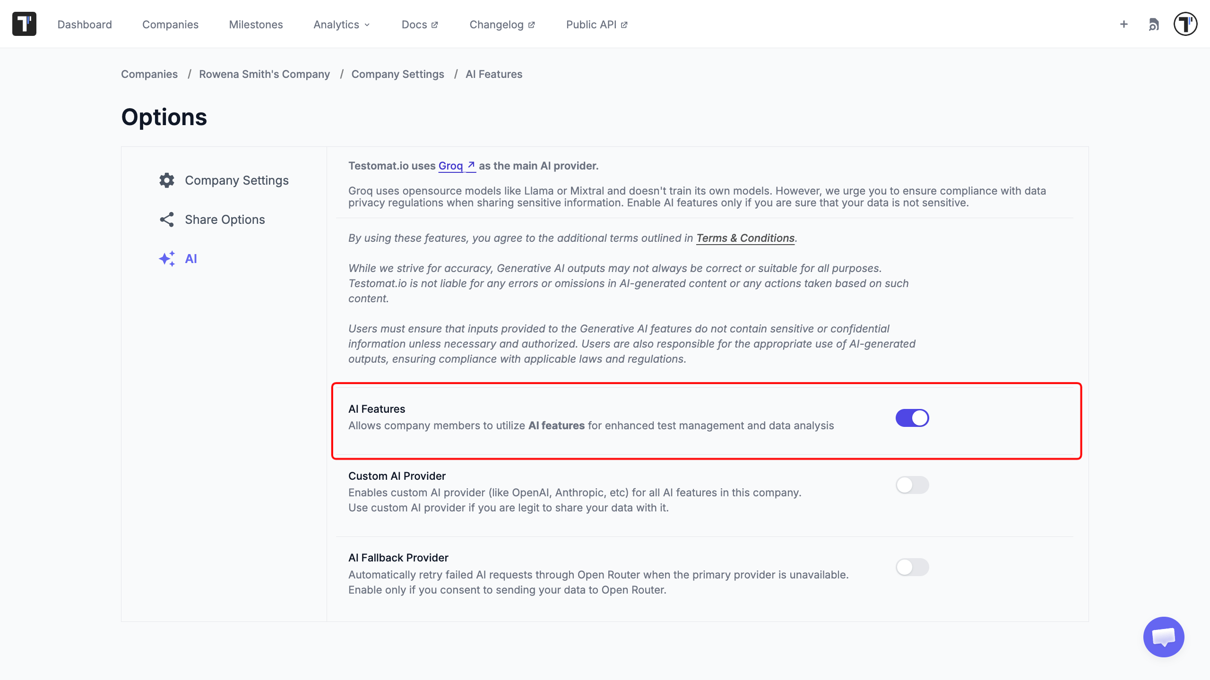Click the AI Features breadcrumb

(494, 74)
